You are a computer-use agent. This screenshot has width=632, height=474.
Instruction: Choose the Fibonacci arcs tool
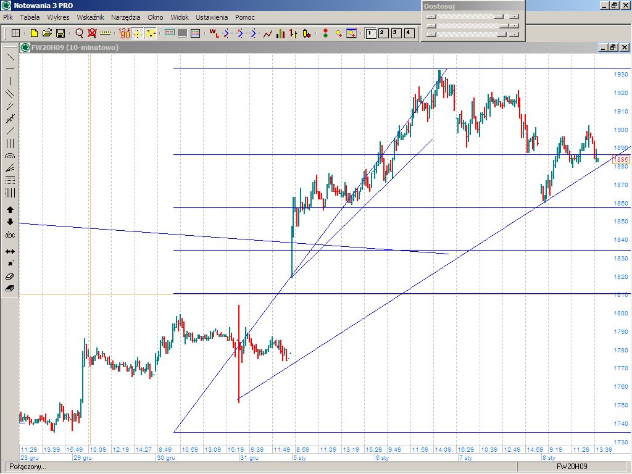click(x=10, y=156)
